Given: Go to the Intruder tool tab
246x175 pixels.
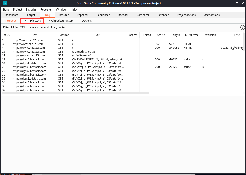Looking at the screenshot, I should (x=63, y=15).
